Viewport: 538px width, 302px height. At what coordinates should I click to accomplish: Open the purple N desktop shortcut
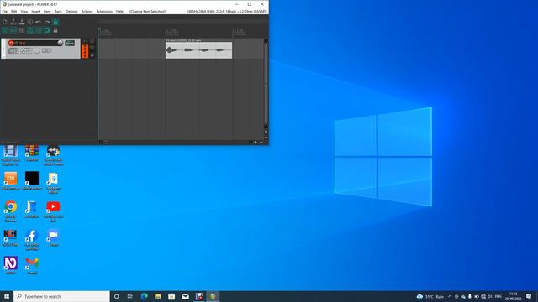11,265
